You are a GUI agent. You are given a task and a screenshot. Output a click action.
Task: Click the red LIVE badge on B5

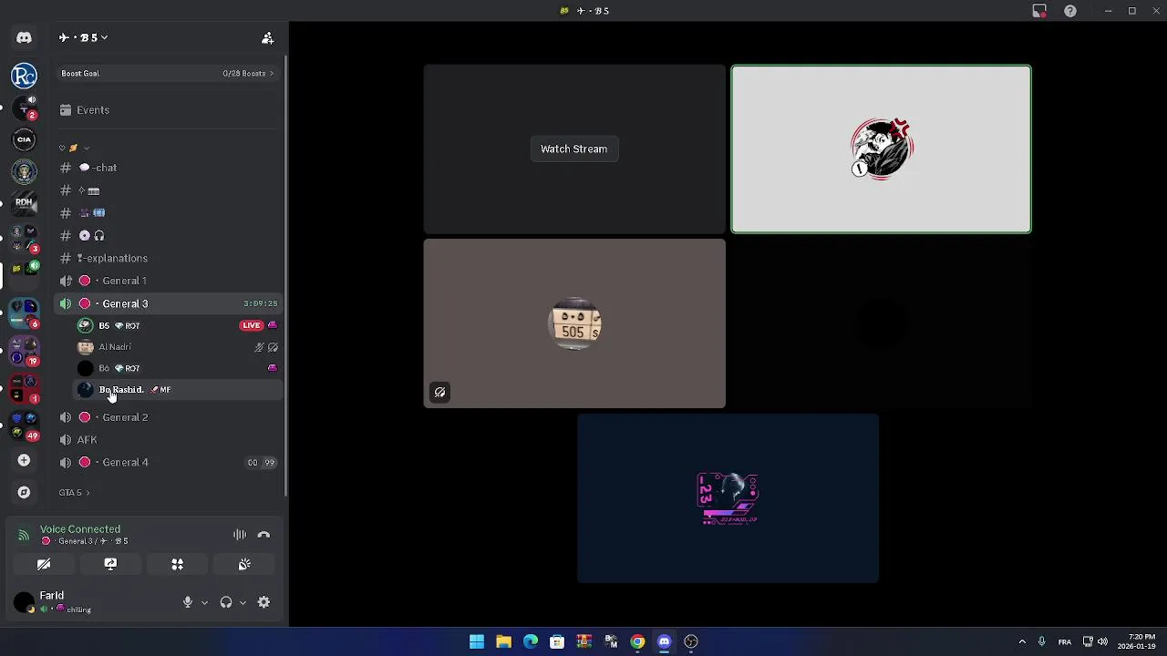pyautogui.click(x=252, y=325)
